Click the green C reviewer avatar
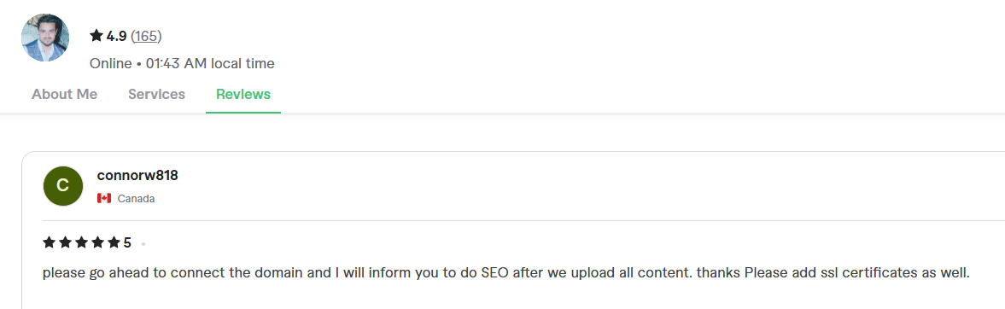Screen dimensions: 1005x309 click(x=63, y=186)
